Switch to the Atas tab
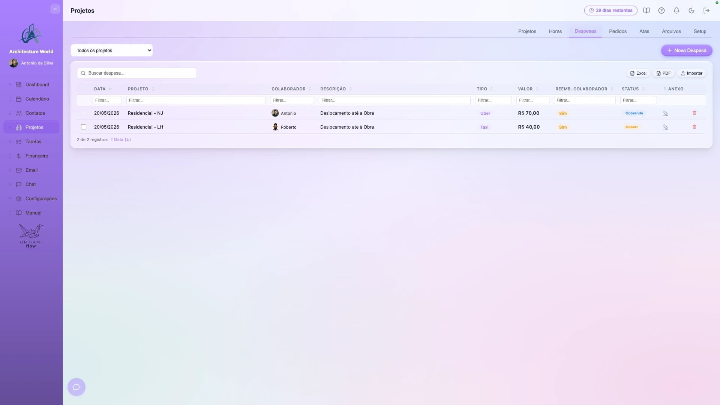This screenshot has height=405, width=720. coord(644,31)
